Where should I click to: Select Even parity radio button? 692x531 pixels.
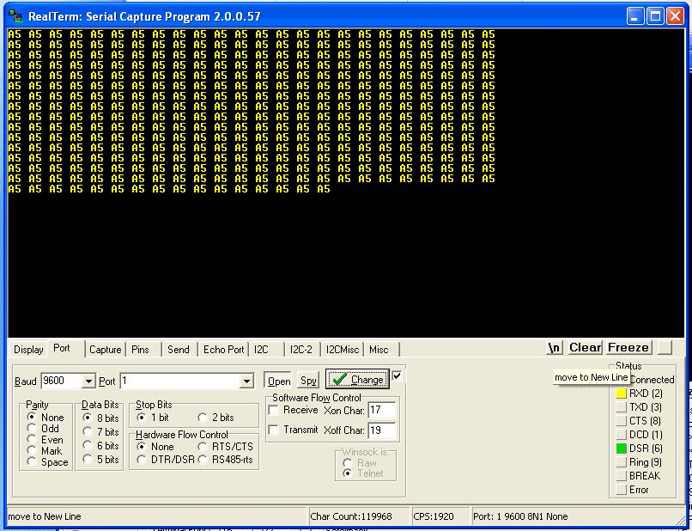pyautogui.click(x=33, y=440)
